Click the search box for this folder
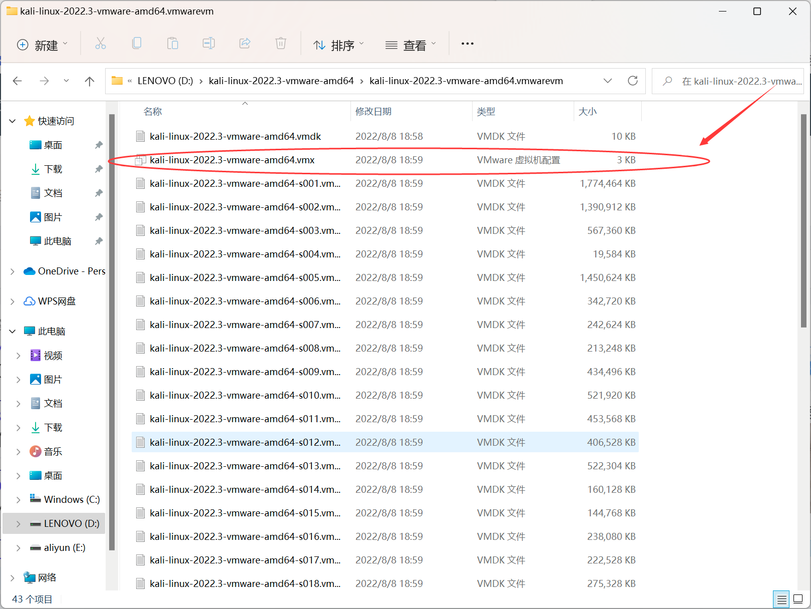 728,81
